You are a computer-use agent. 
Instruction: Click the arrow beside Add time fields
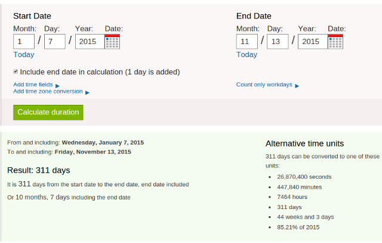[x=57, y=86]
